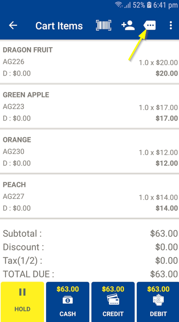Tap the discount tag icon
The height and width of the screenshot is (322, 179).
[x=149, y=25]
